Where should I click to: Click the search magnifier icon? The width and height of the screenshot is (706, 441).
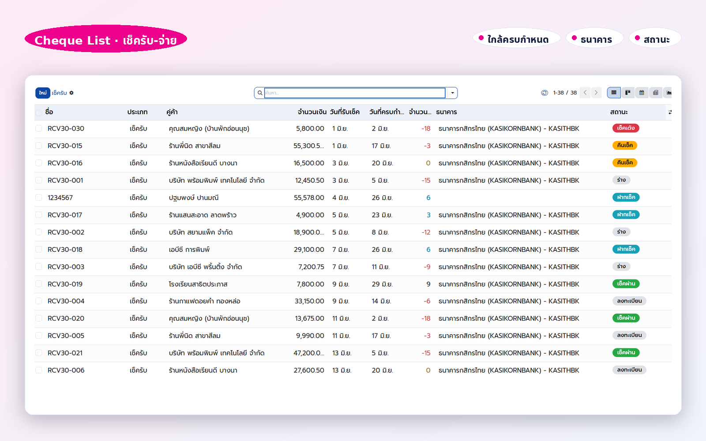[x=260, y=93]
